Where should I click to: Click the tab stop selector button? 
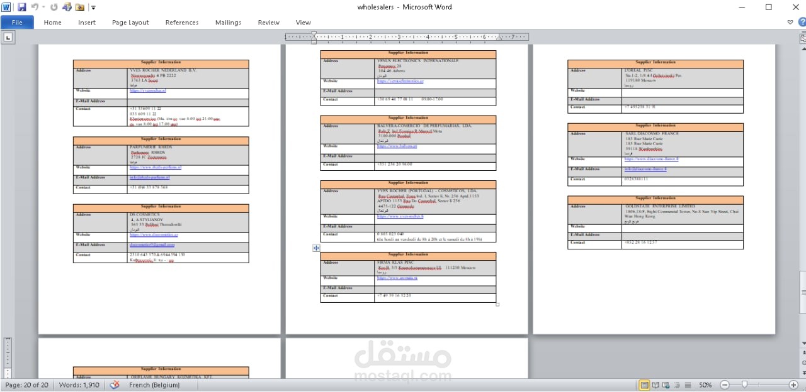[8, 37]
